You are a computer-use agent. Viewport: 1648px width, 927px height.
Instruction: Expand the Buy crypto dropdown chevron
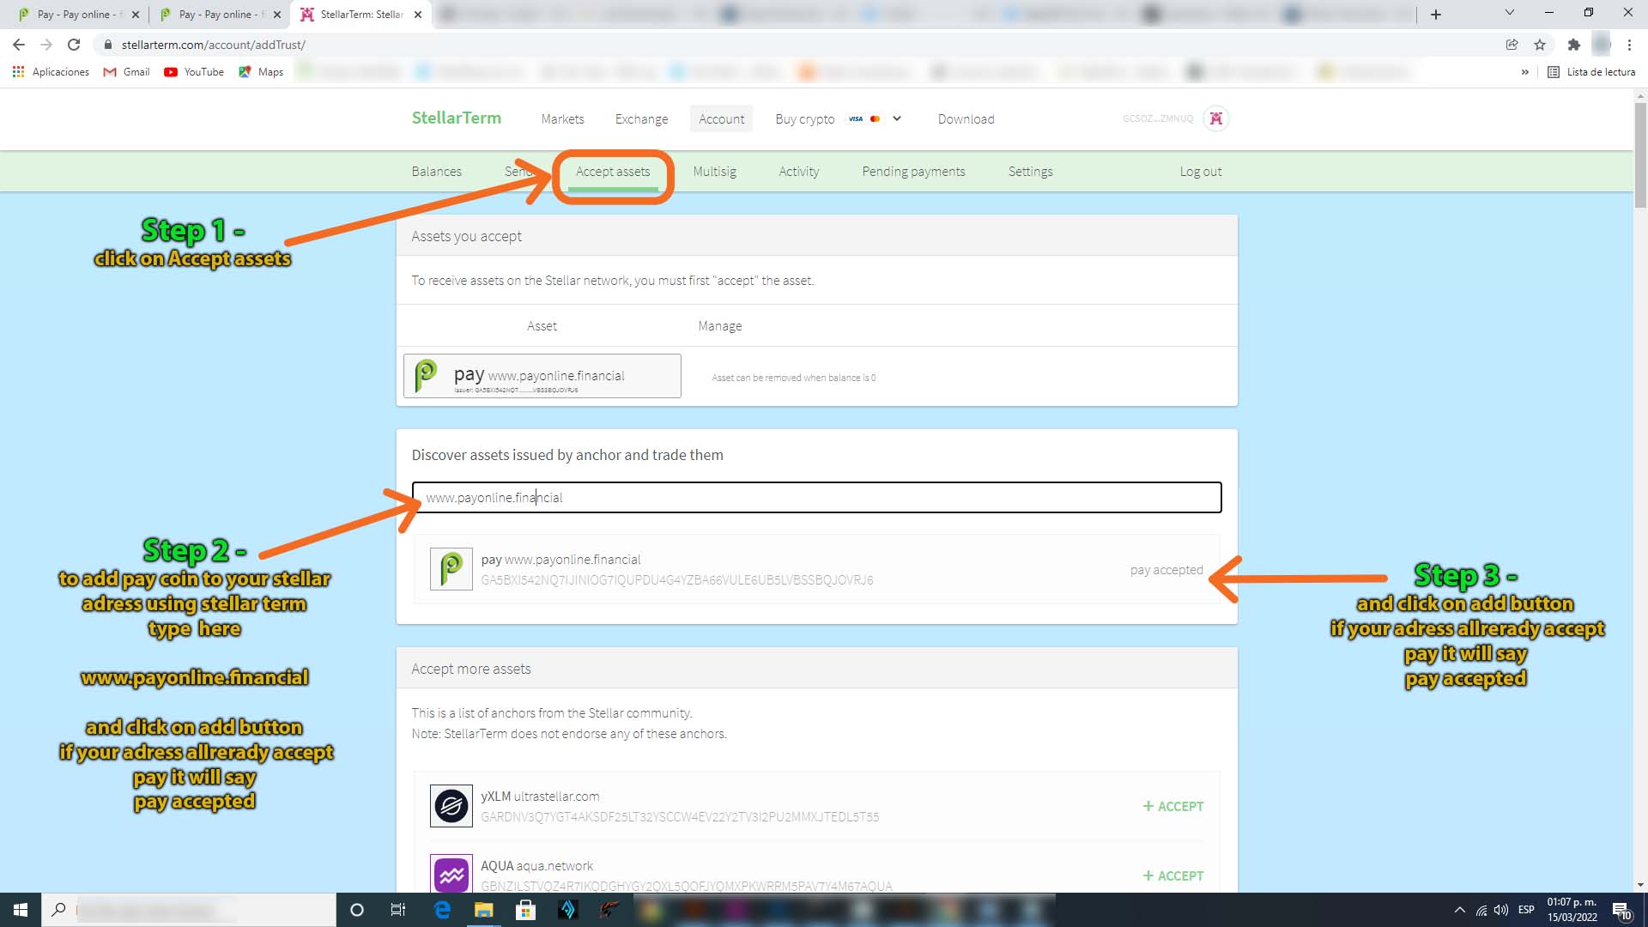click(x=897, y=118)
